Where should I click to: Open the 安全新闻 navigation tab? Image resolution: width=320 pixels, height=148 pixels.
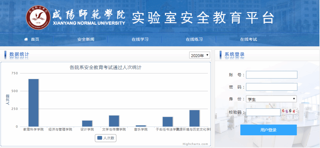click(x=86, y=40)
